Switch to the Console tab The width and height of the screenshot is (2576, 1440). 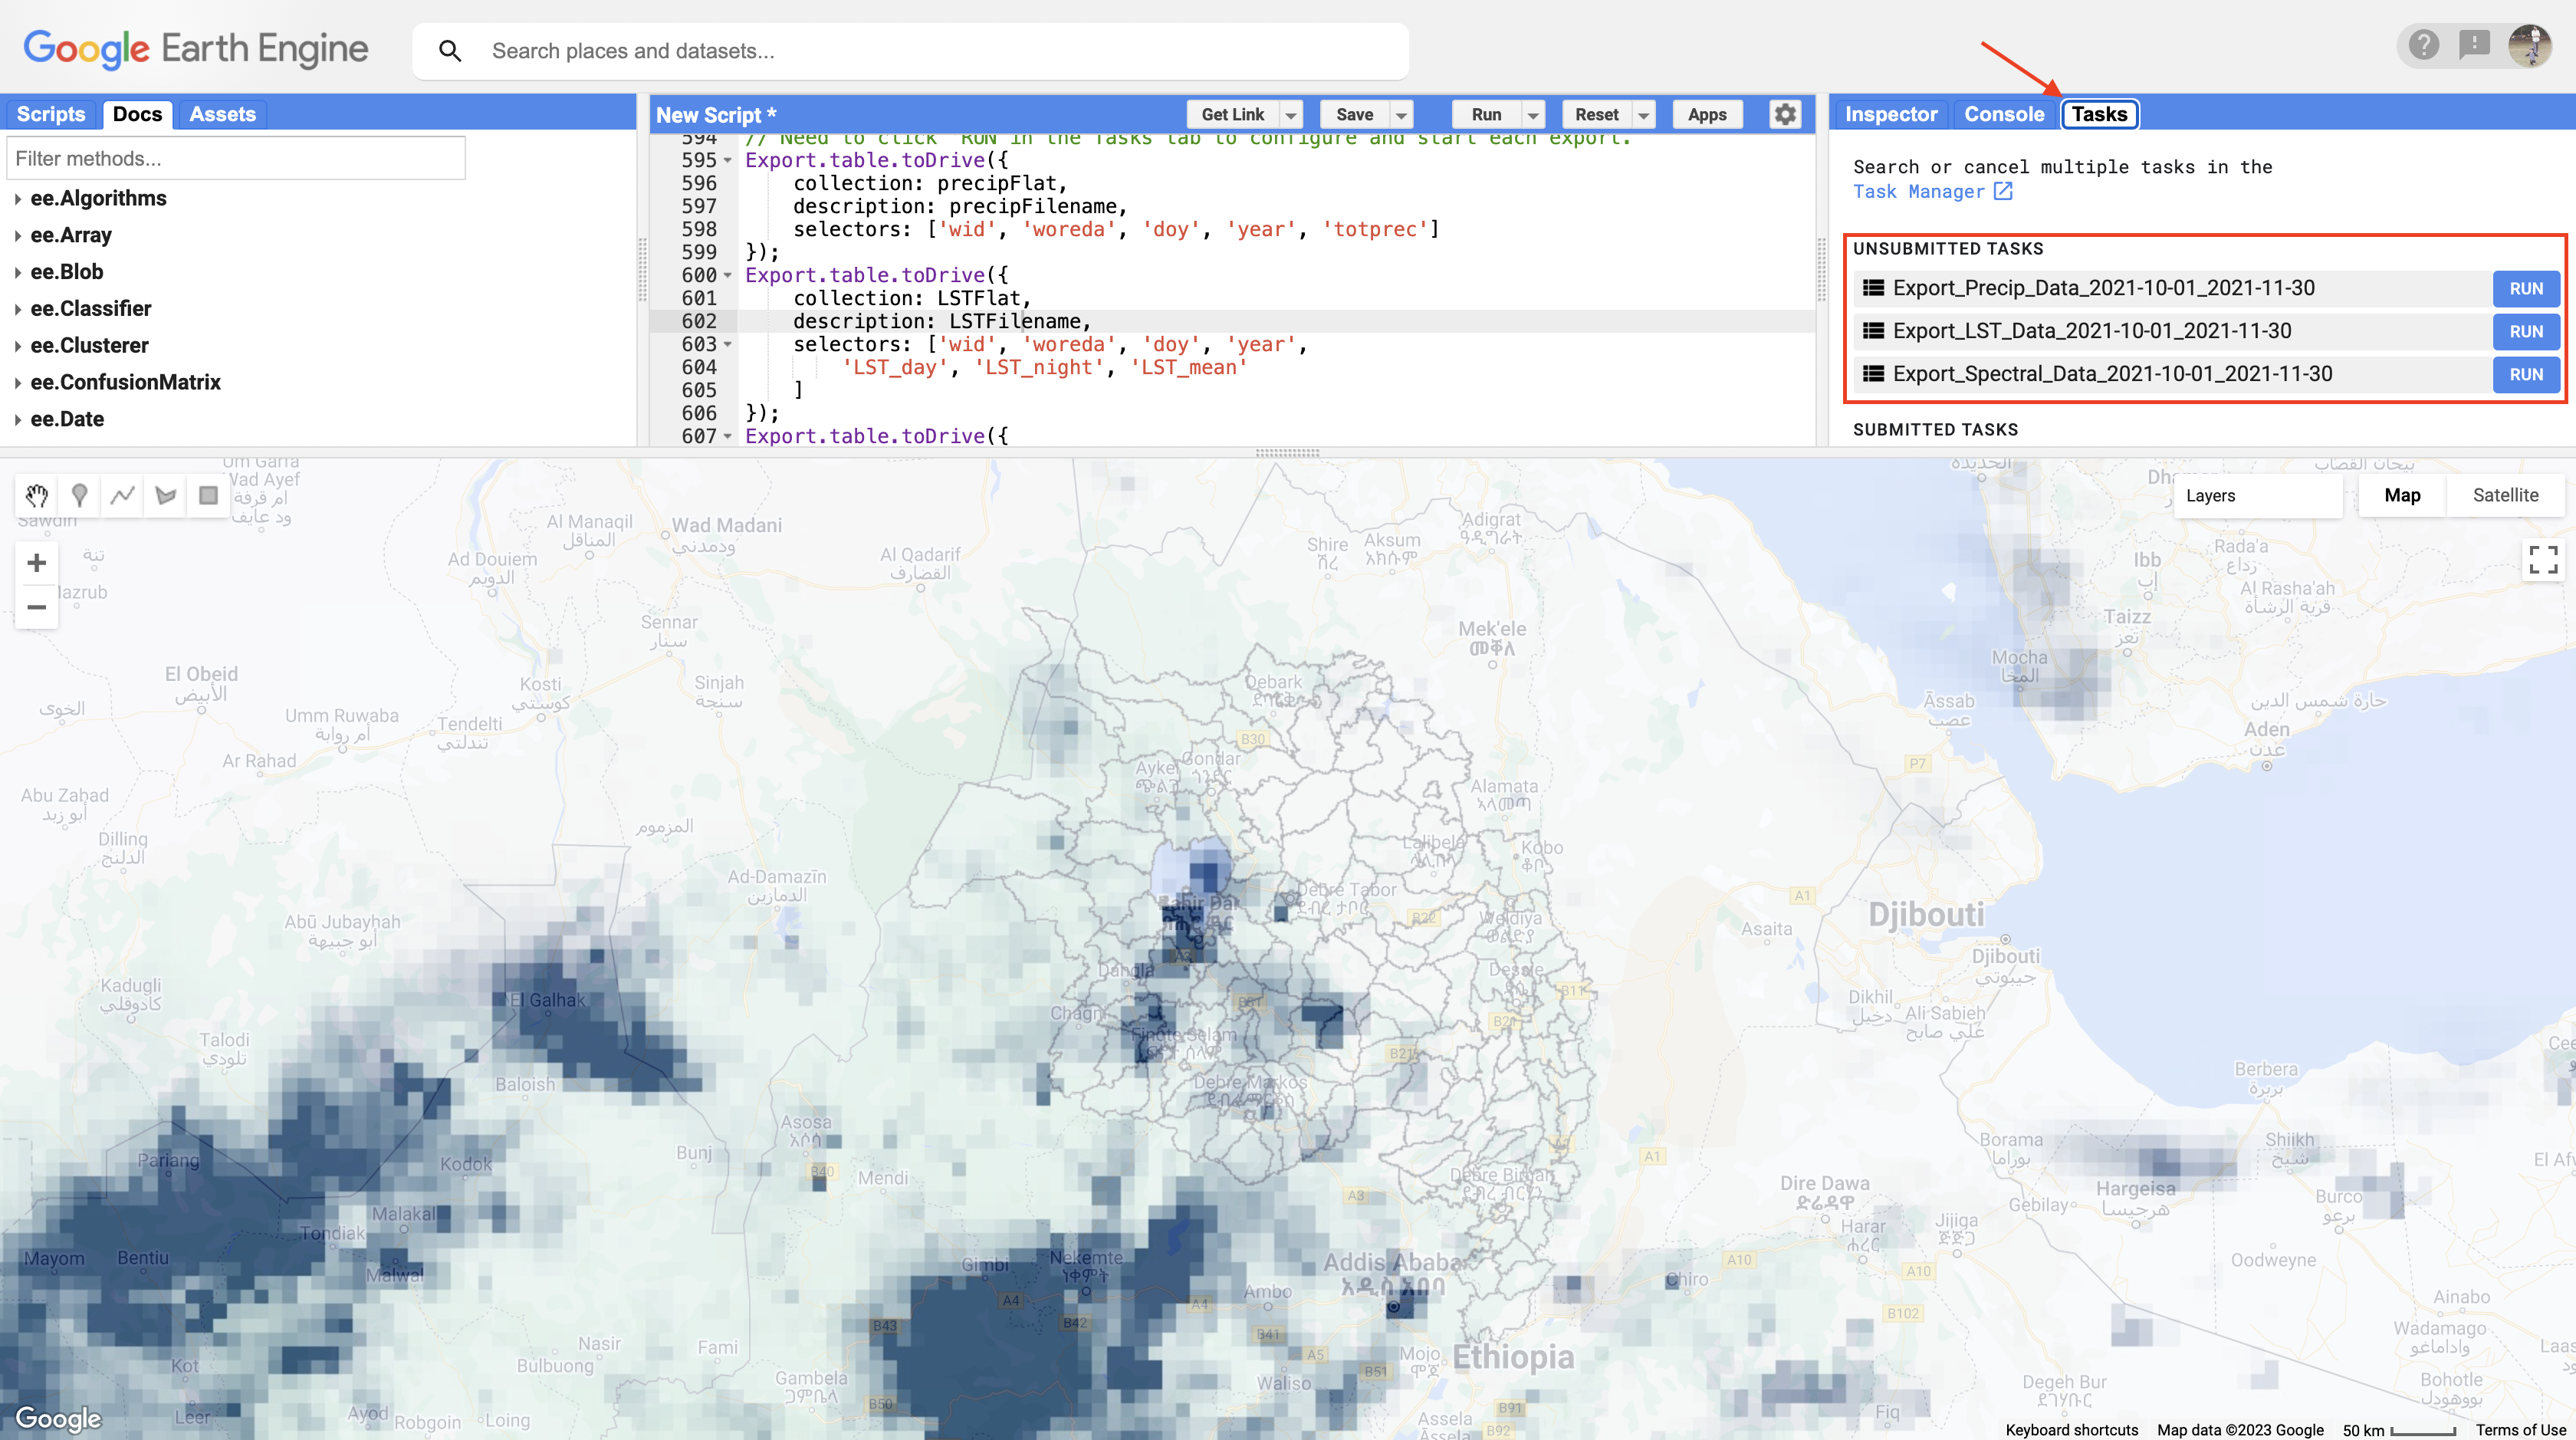coord(2003,114)
